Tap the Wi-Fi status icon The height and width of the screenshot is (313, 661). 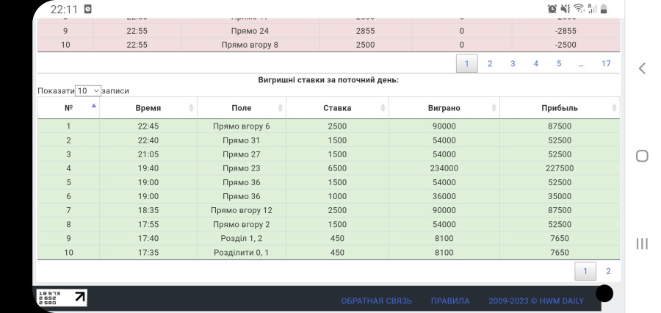579,8
